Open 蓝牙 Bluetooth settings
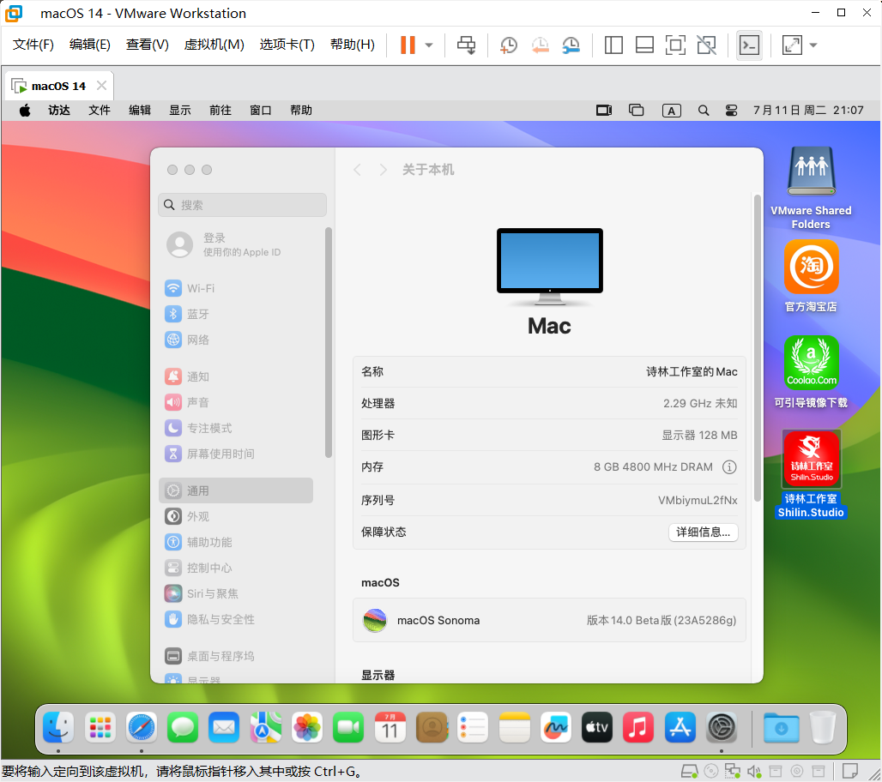The image size is (882, 782). [187, 315]
